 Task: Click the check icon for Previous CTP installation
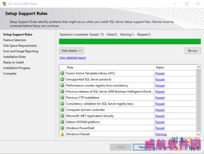[62, 98]
